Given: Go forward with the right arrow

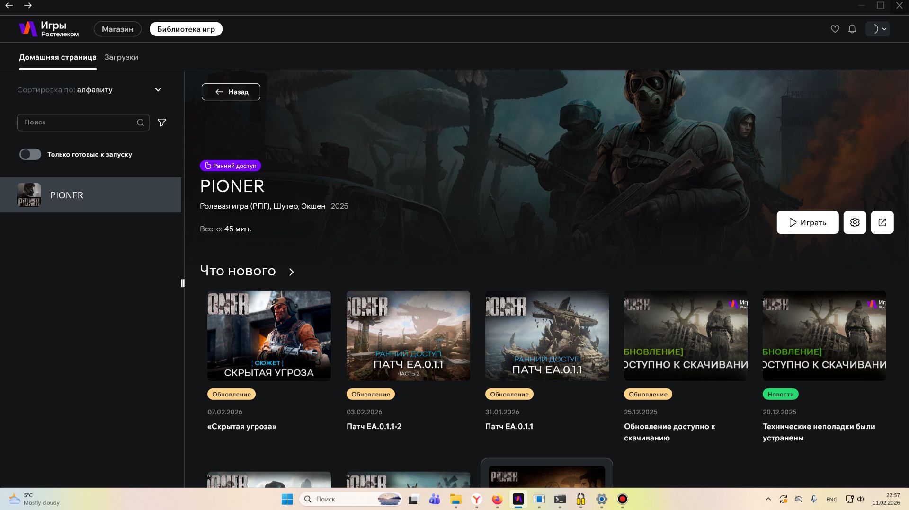Looking at the screenshot, I should click(28, 5).
